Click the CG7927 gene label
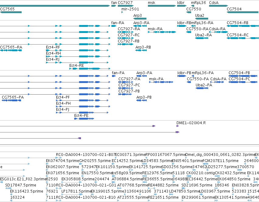 pyautogui.click(x=125, y=3)
